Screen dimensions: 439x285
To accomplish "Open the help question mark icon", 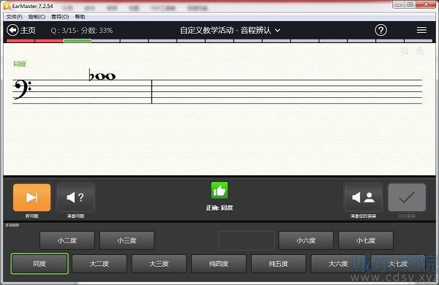I will pos(380,30).
